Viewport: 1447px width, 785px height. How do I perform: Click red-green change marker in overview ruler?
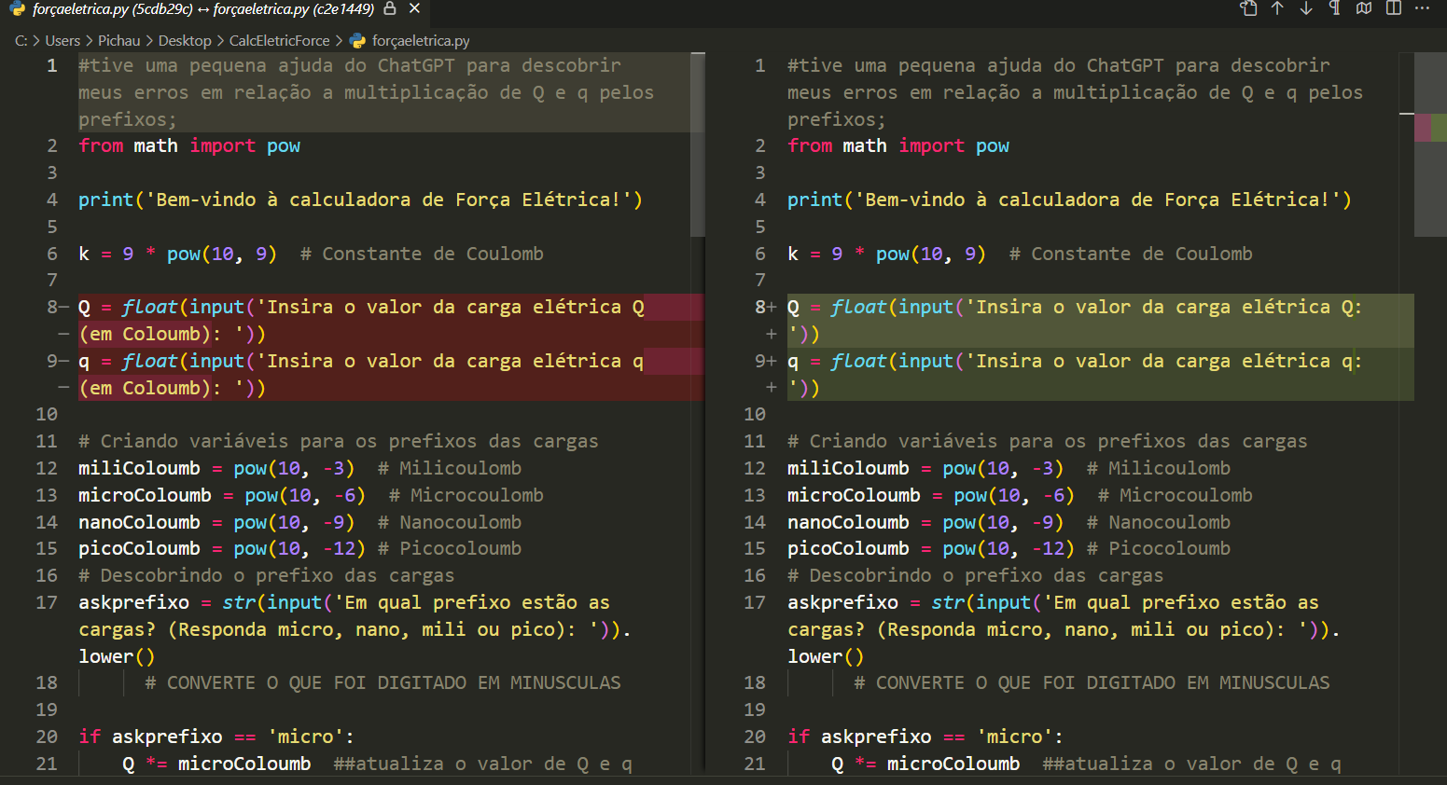(x=1430, y=128)
